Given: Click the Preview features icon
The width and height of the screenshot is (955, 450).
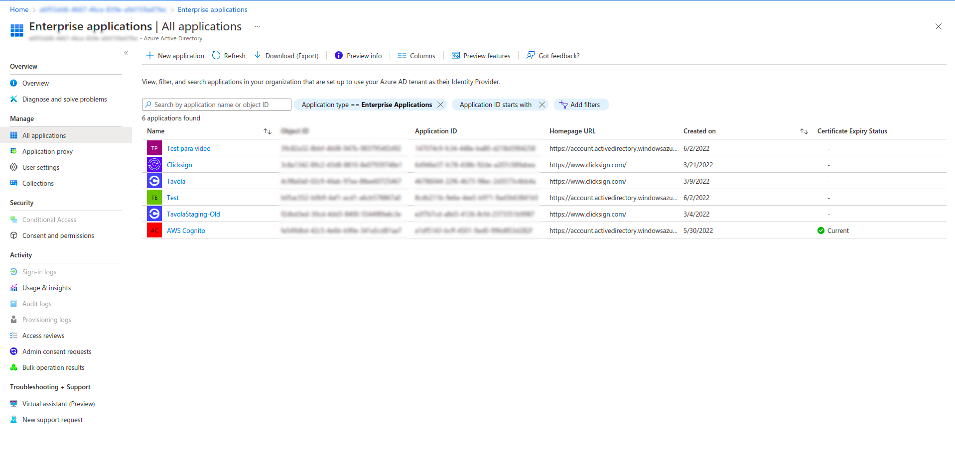Looking at the screenshot, I should click(456, 55).
